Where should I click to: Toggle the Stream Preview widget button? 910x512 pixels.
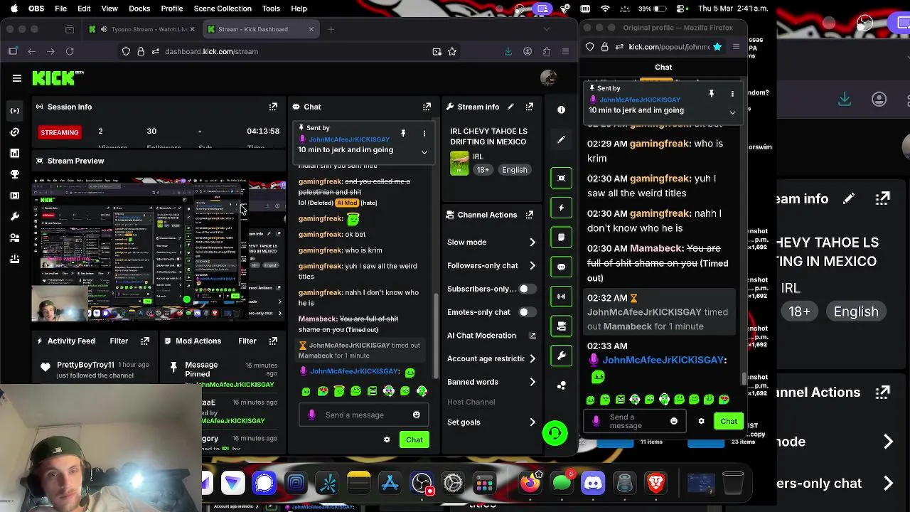561,178
